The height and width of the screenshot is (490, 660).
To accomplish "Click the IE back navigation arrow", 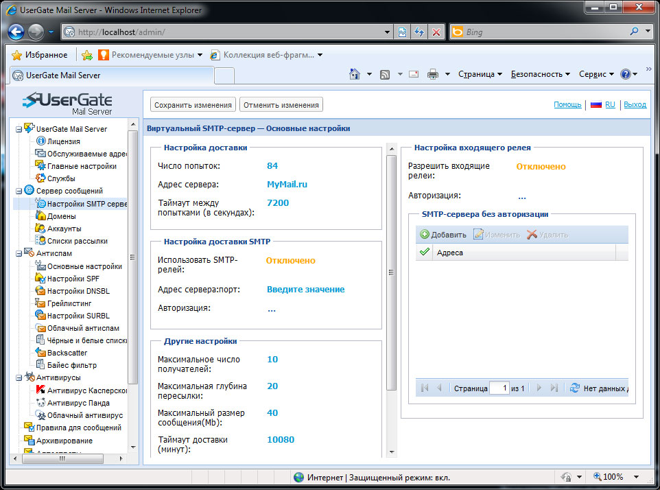I will 16,32.
